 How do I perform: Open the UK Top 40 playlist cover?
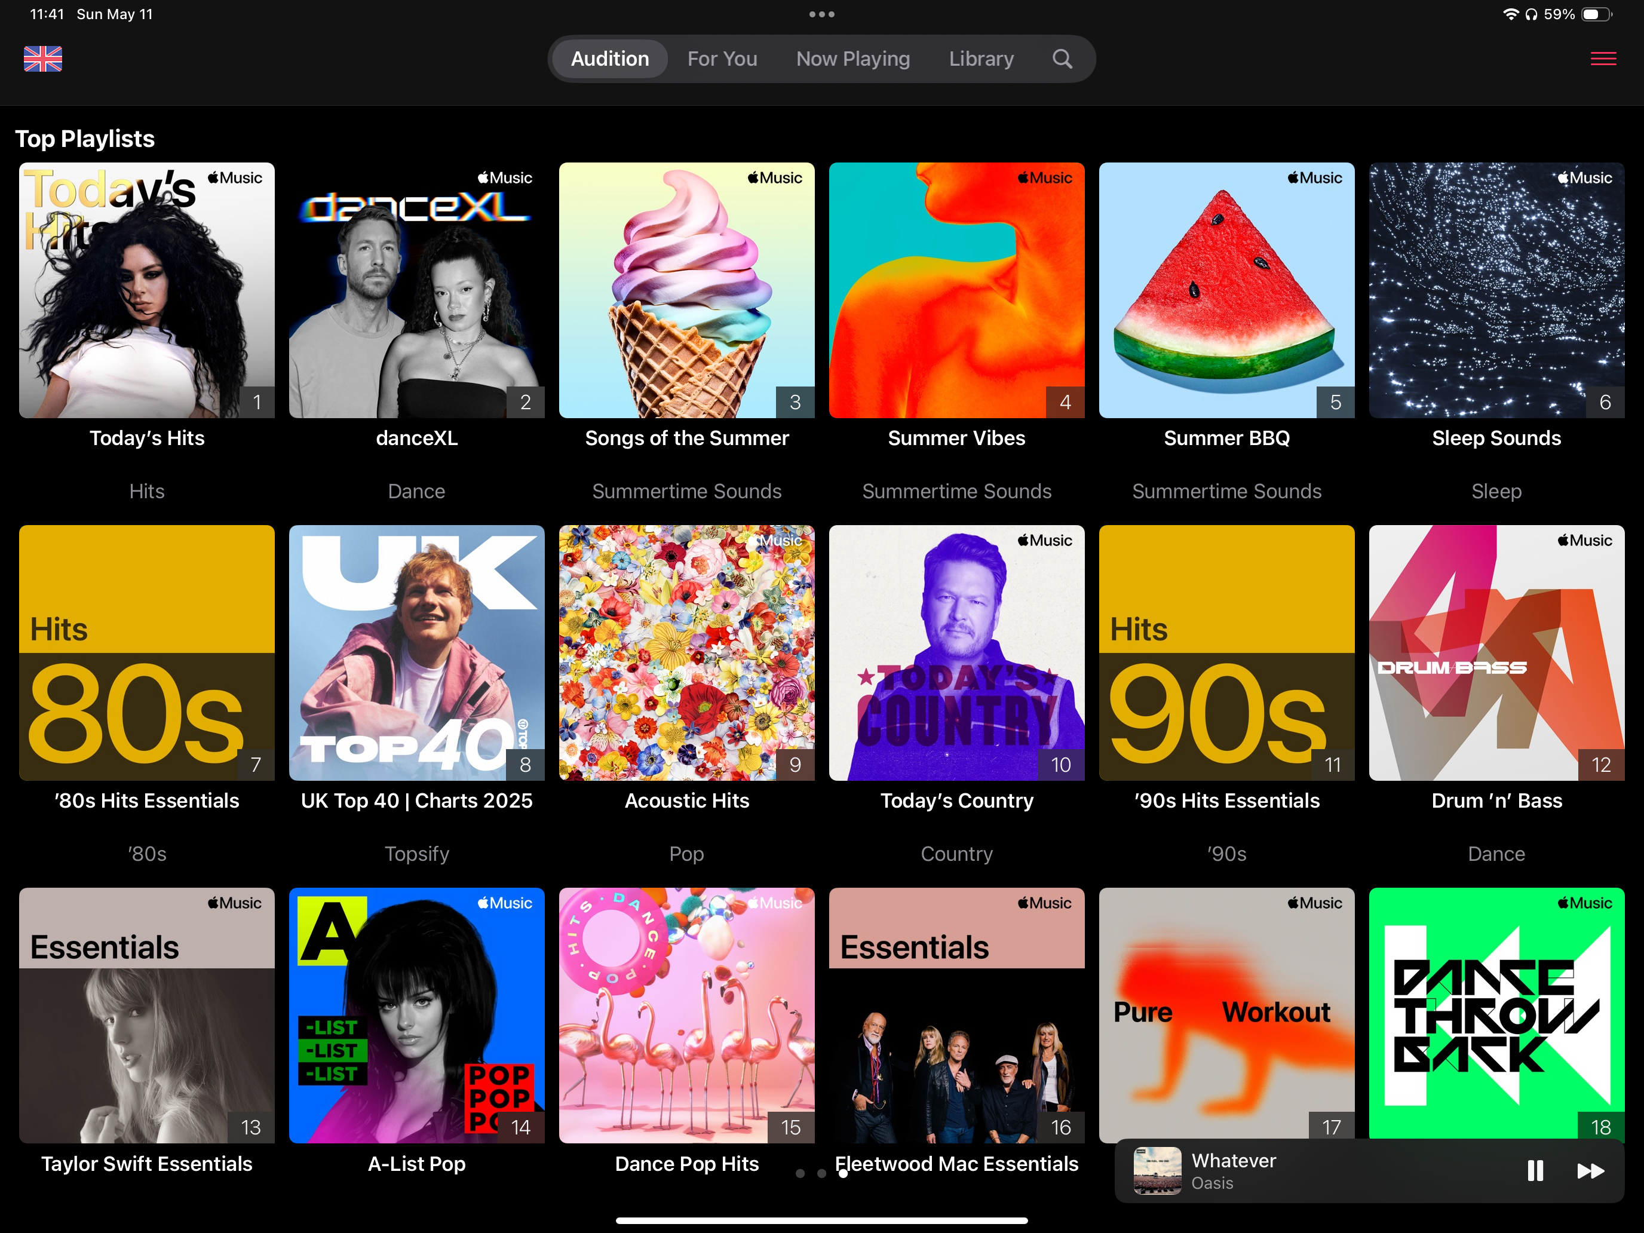pyautogui.click(x=416, y=652)
